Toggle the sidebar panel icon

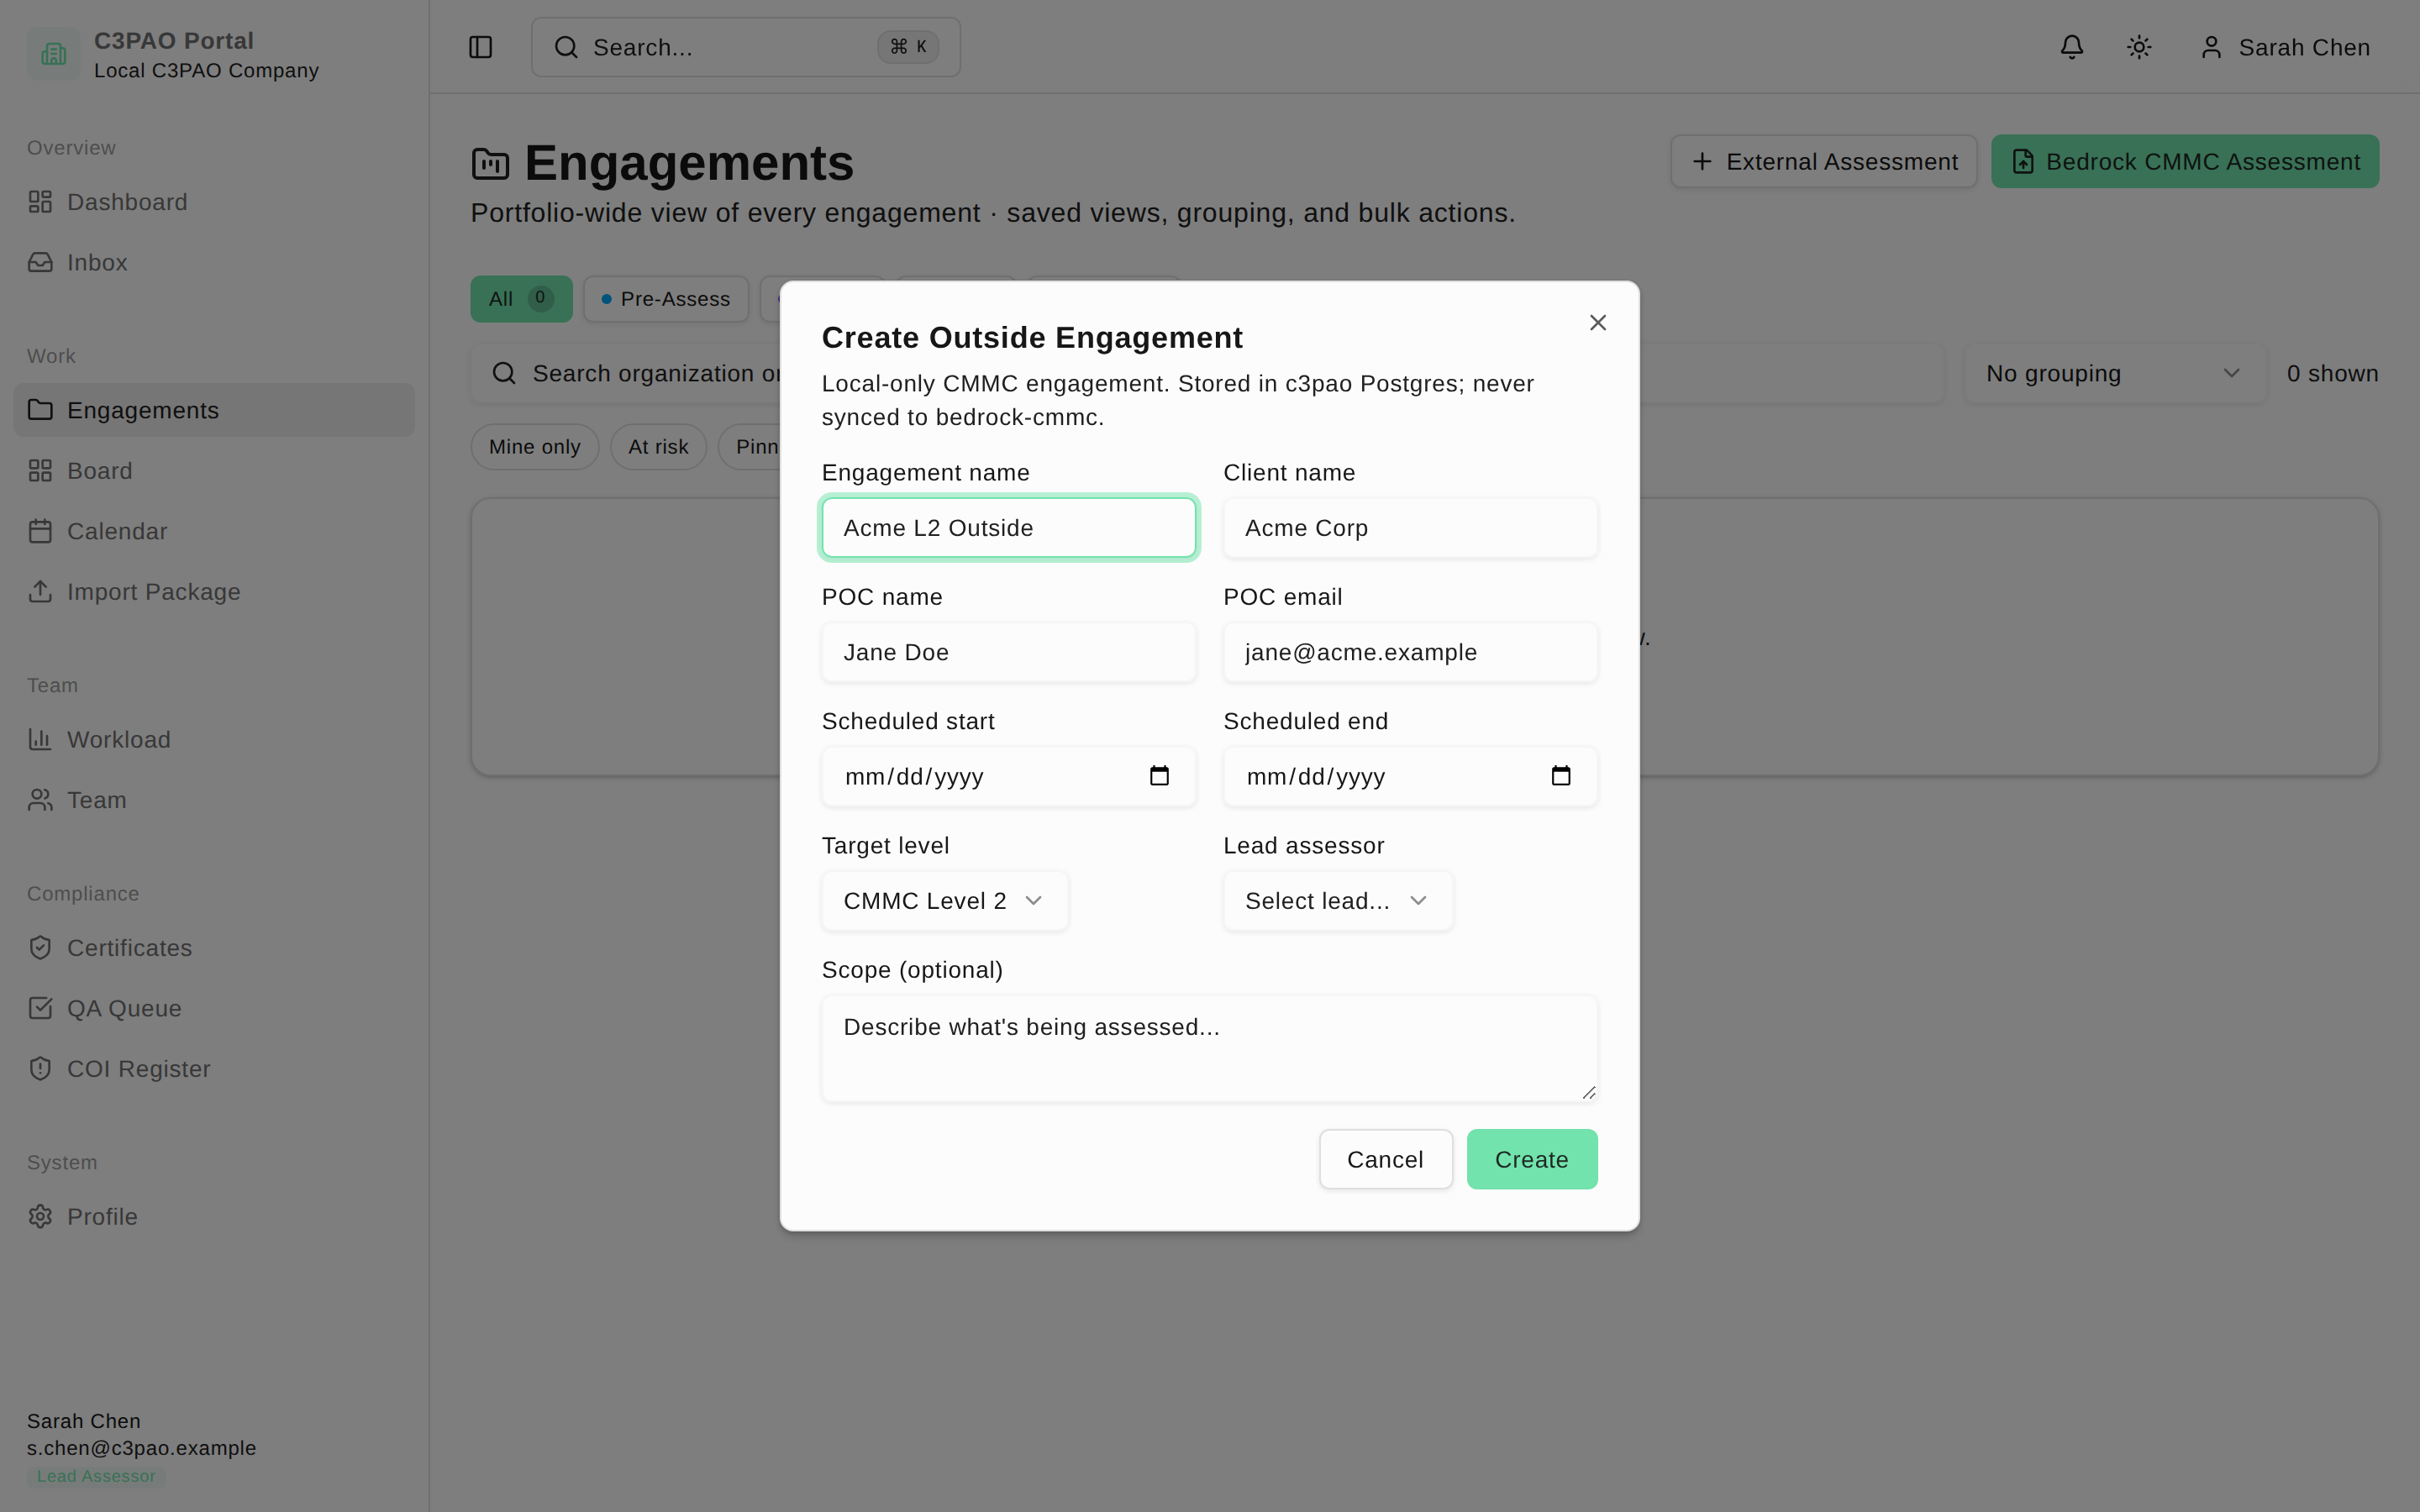tap(481, 47)
